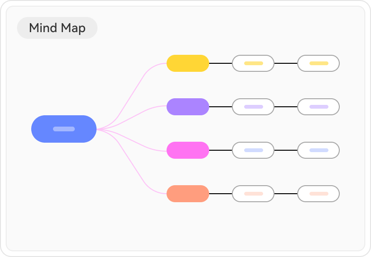Select connector between the pink branch's two children
Viewport: 371px width, 257px height.
[x=286, y=150]
